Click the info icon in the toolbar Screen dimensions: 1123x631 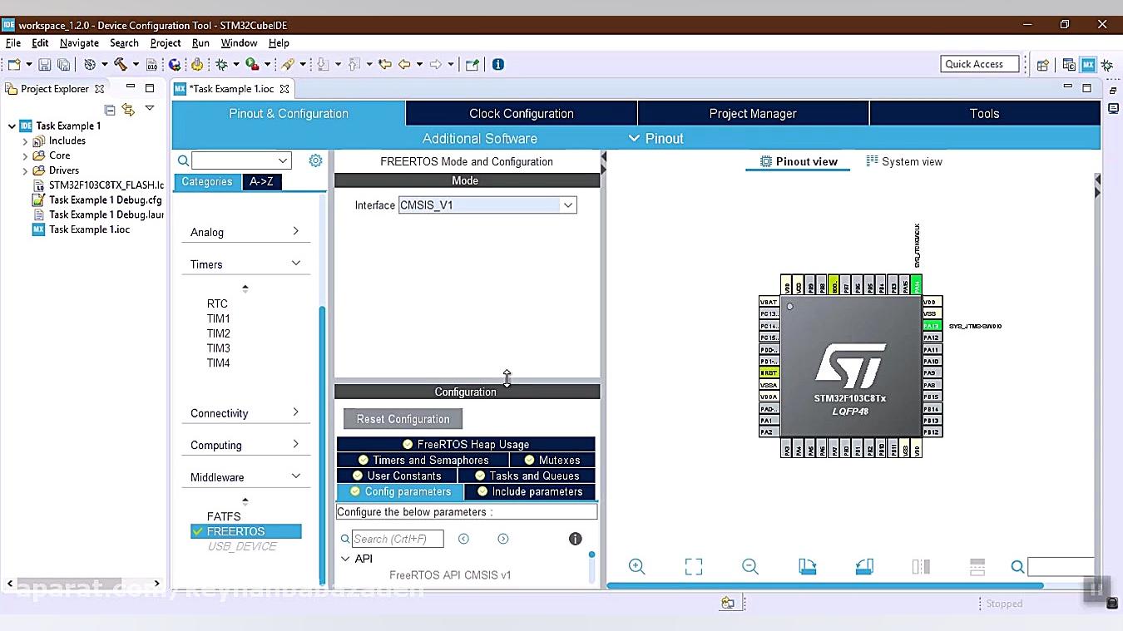(497, 64)
